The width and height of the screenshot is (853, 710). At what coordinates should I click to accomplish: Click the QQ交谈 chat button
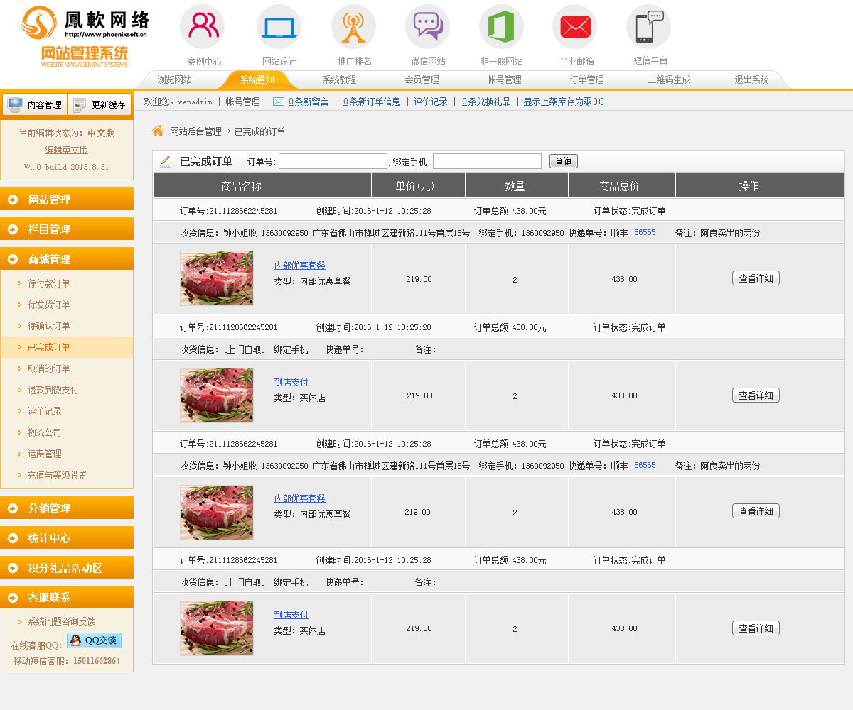95,640
